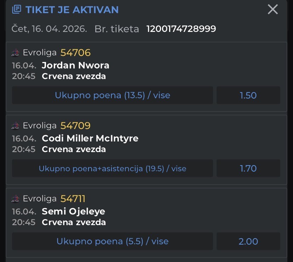Click the ticket date Čet, 16. 04. 2026.
293x262 pixels.
[49, 29]
